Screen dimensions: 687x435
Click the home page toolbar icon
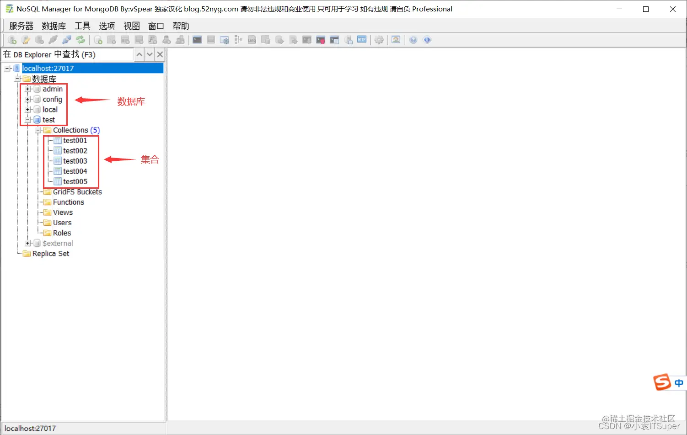(396, 40)
